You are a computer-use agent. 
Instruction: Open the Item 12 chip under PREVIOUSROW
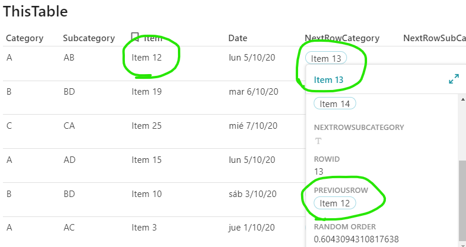(x=335, y=203)
